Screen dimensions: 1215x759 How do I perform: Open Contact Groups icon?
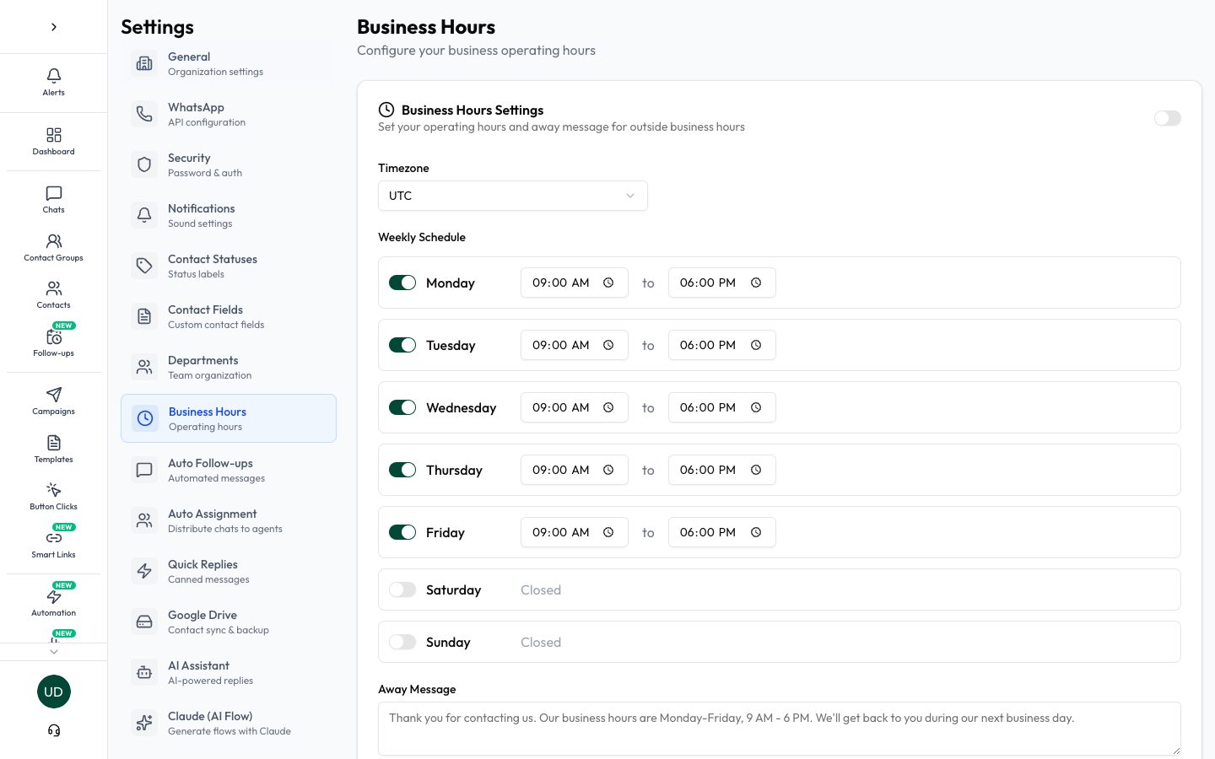54,241
